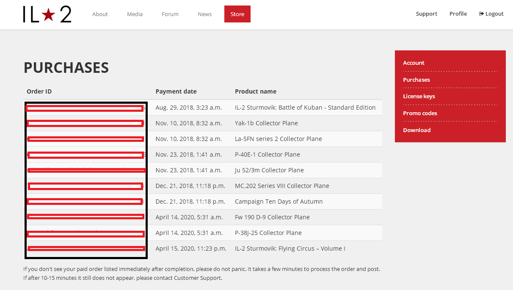Open the Media menu item

point(135,14)
